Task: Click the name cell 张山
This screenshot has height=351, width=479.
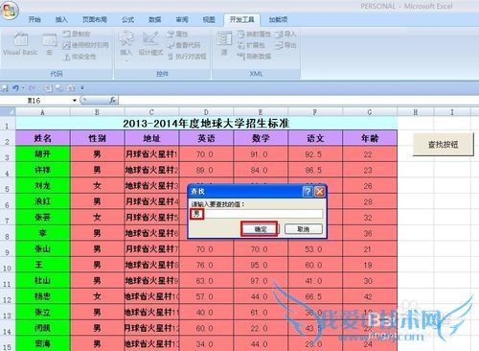Action: tap(43, 249)
